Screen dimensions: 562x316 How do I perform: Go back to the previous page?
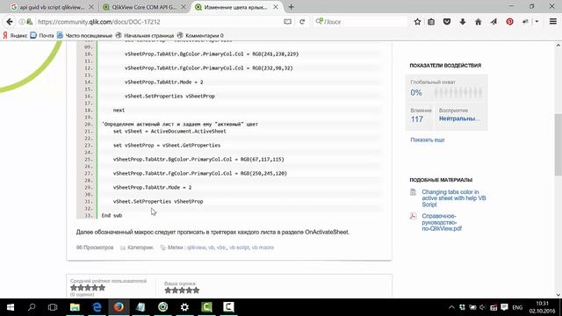point(10,22)
